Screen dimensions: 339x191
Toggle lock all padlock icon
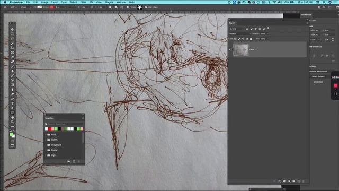click(x=251, y=39)
